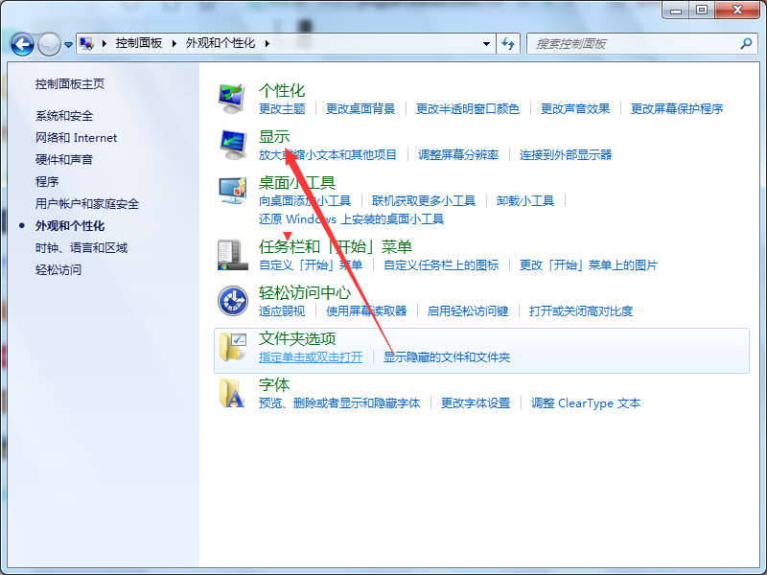Screen dimensions: 767x575
Task: Open the Desktop Gadgets (桌面小工具) icon
Action: [x=232, y=190]
